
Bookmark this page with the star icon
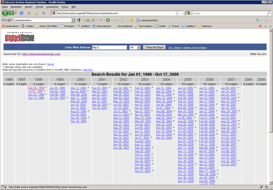click(177, 13)
